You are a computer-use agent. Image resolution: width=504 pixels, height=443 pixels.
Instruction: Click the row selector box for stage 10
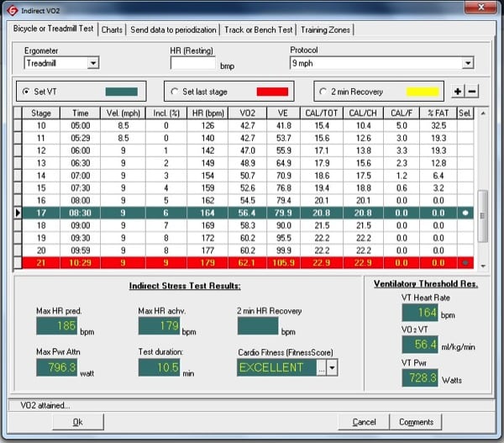(18, 125)
